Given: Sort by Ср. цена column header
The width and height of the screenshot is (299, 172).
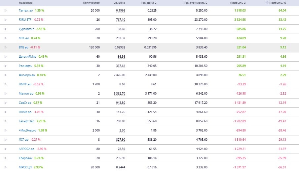Looking at the screenshot, I should click(118, 3).
